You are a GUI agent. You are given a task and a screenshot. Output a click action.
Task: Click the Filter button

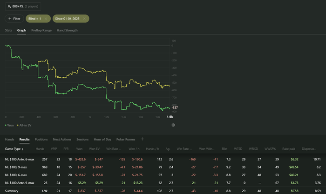14,19
